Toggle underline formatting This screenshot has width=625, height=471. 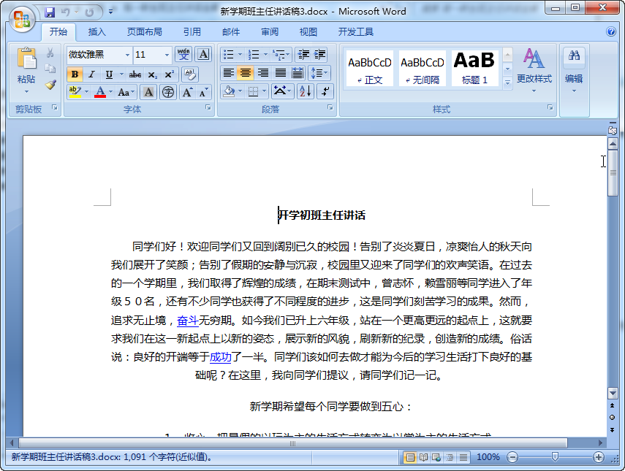pyautogui.click(x=109, y=74)
